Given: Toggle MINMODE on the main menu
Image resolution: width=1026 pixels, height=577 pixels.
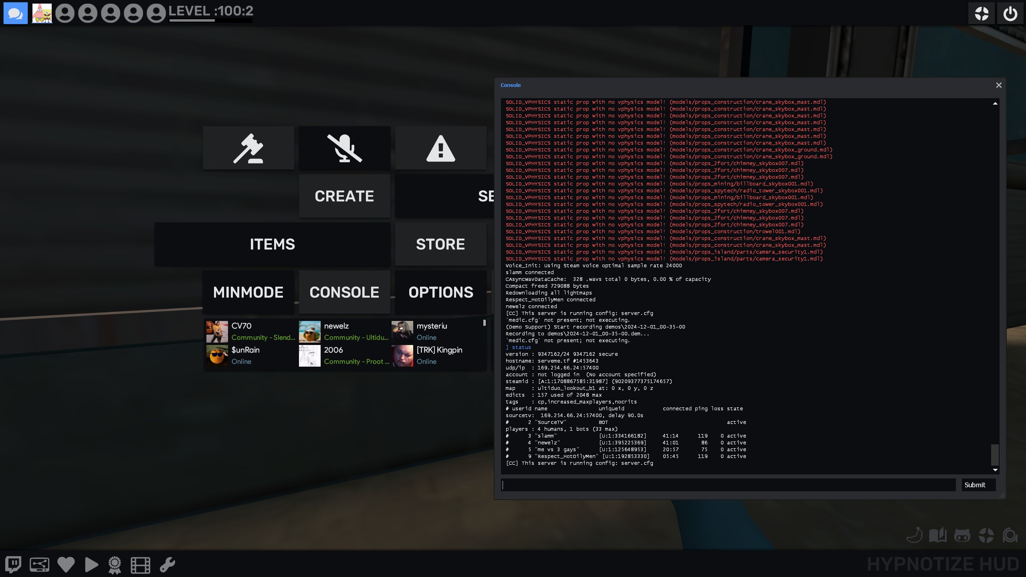Looking at the screenshot, I should point(248,292).
